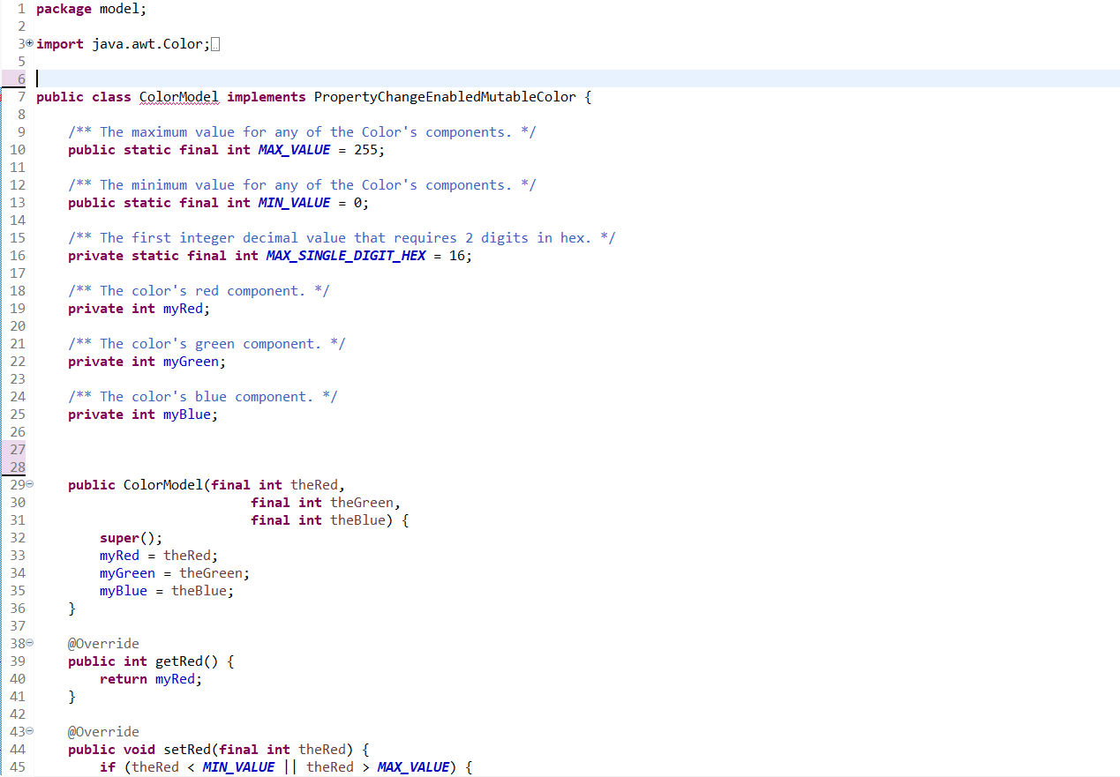Collapse the ColorModel constructor fold

pos(28,484)
